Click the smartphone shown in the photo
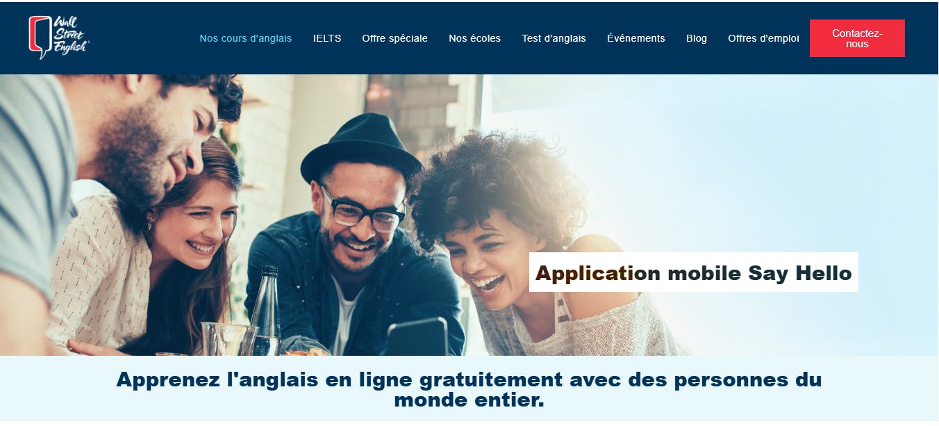Viewport: 939px width, 426px height. tap(417, 336)
